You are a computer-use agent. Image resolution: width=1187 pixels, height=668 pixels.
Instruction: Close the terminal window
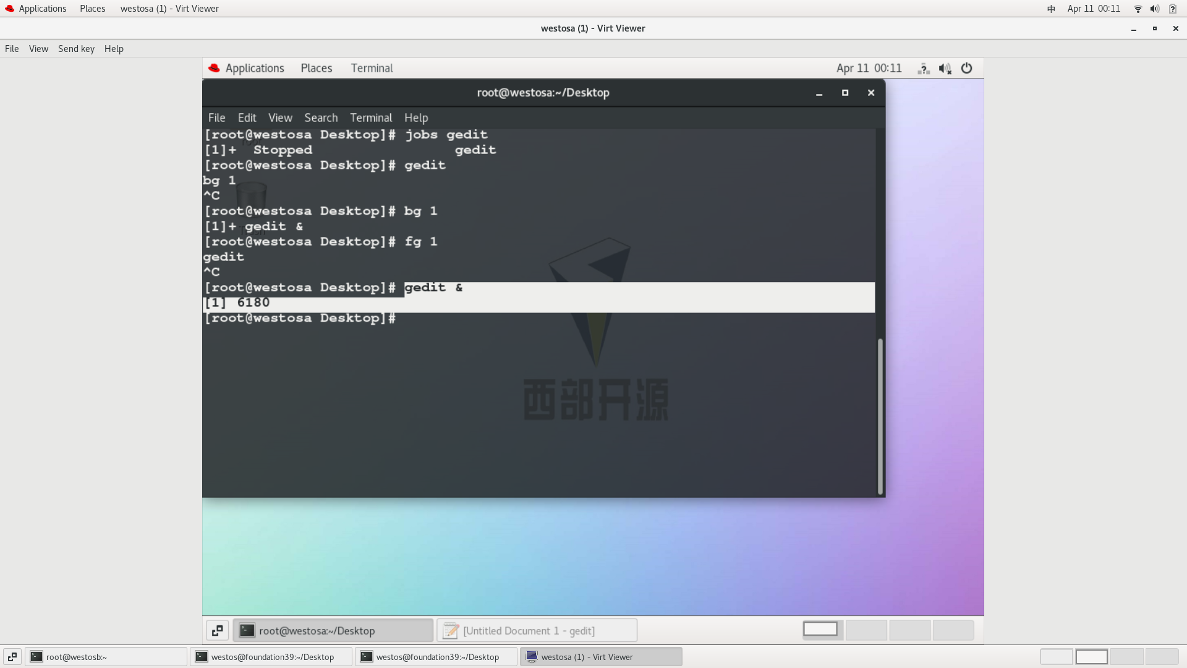[x=871, y=93]
